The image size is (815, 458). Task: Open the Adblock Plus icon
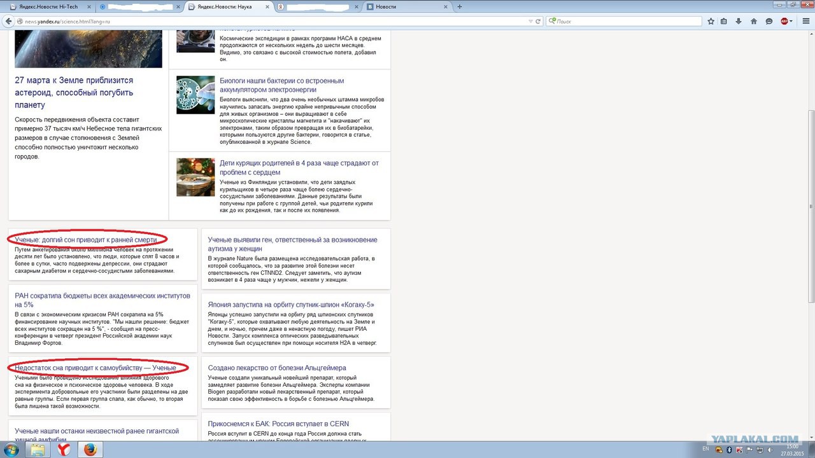(785, 21)
